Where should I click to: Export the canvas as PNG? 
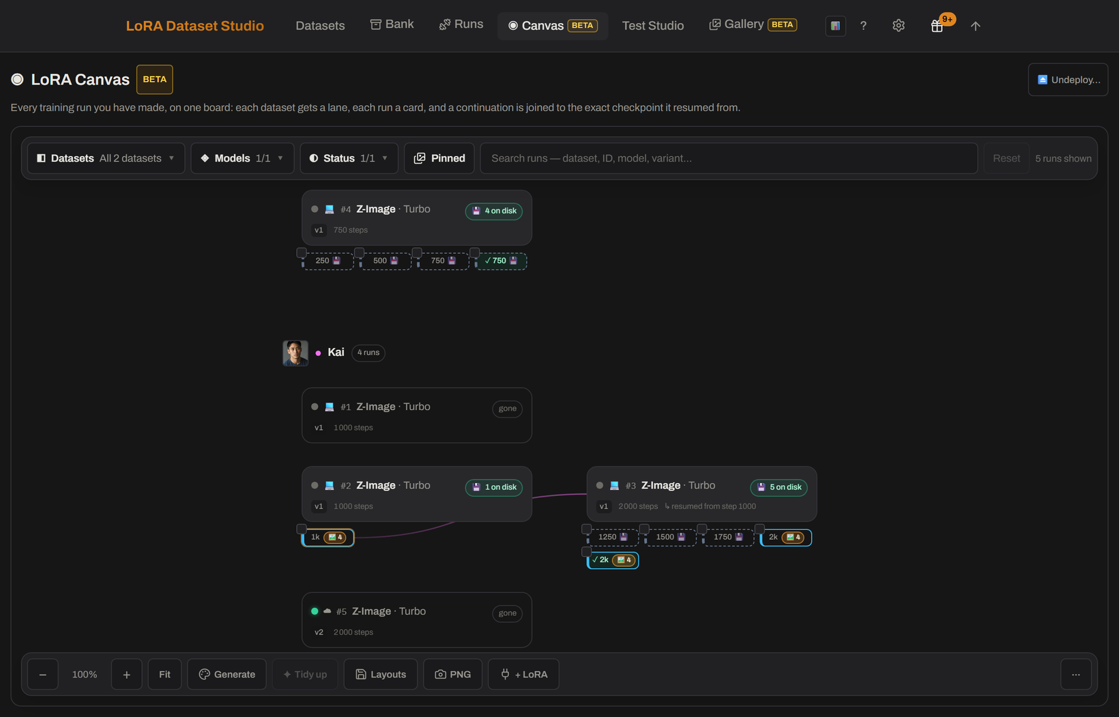coord(453,674)
